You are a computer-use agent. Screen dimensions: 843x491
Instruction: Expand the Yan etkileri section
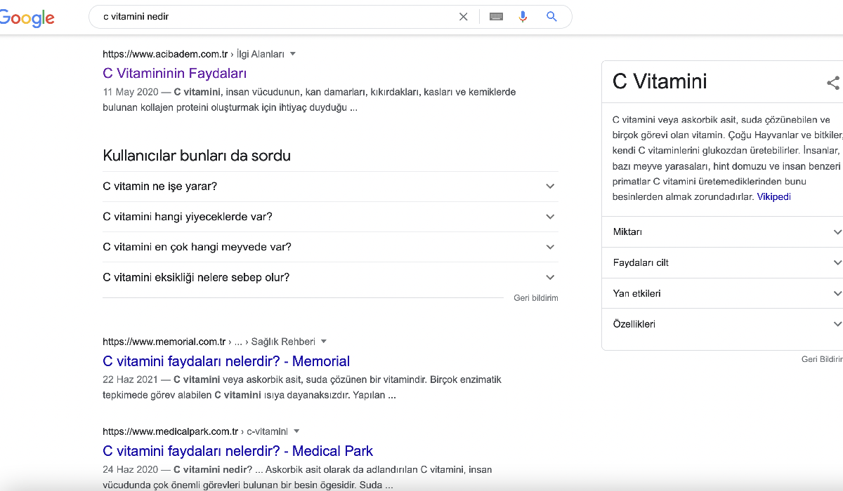pyautogui.click(x=836, y=294)
